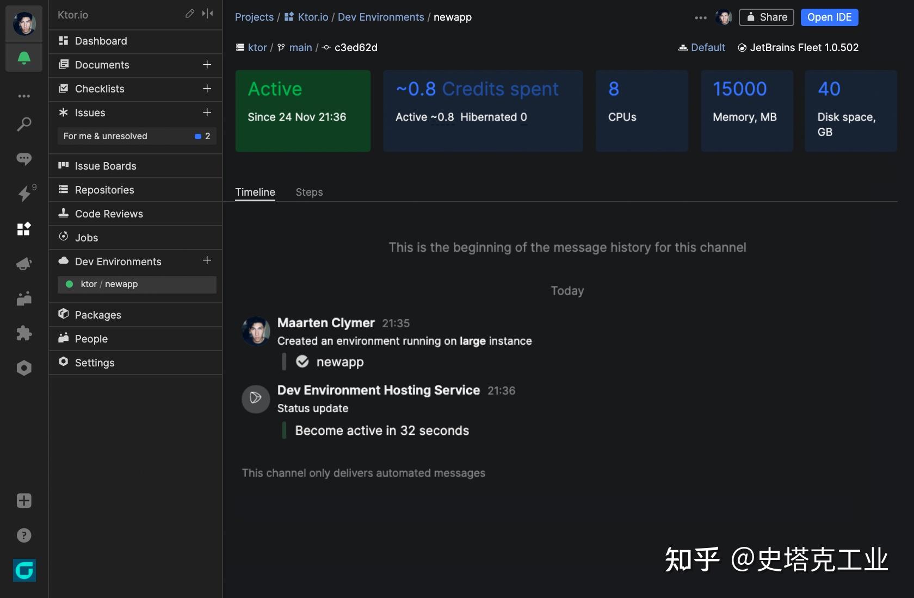Screen dimensions: 914x598
Task: Open the ktor repository link
Action: pos(251,47)
